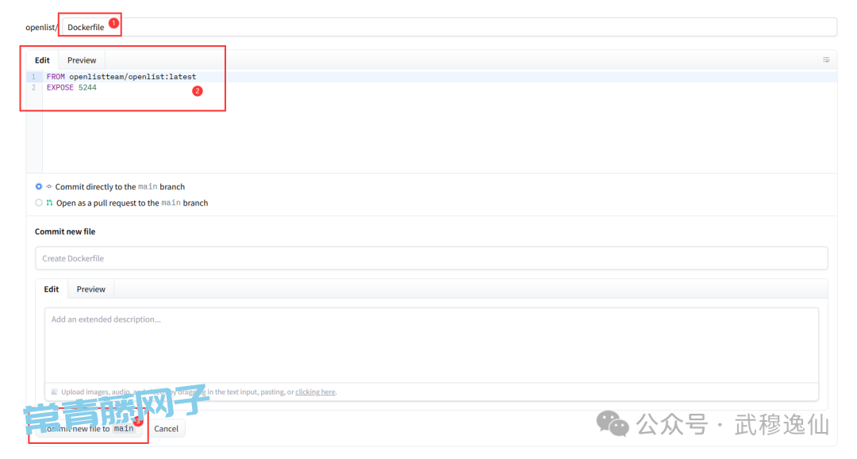The width and height of the screenshot is (857, 459).
Task: Place cursor on the 'EXPOSE 5244' code line
Action: pyautogui.click(x=71, y=88)
